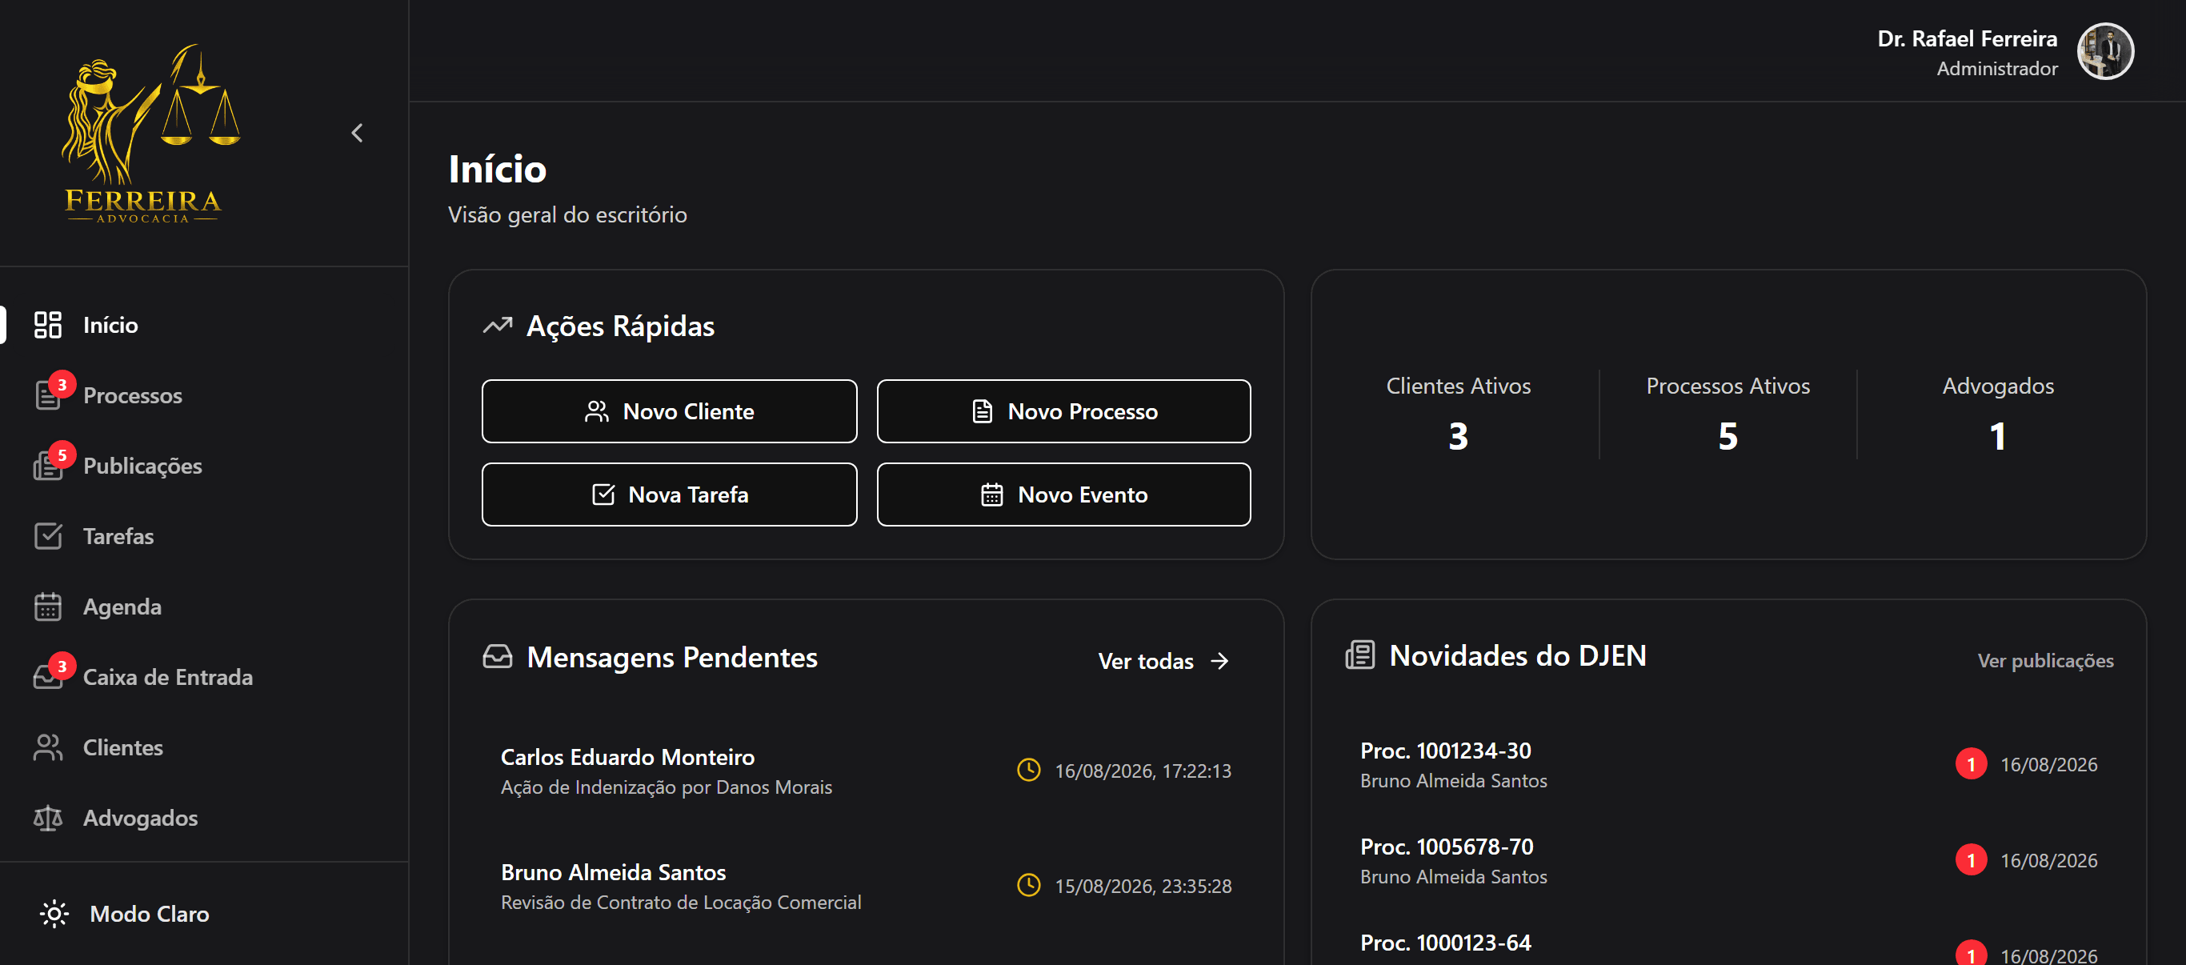Image resolution: width=2186 pixels, height=965 pixels.
Task: Click the Clientes people icon
Action: (47, 747)
